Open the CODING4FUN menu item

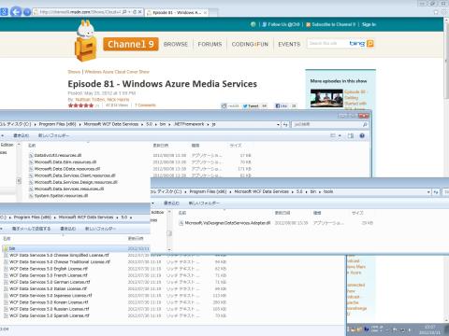click(x=250, y=44)
